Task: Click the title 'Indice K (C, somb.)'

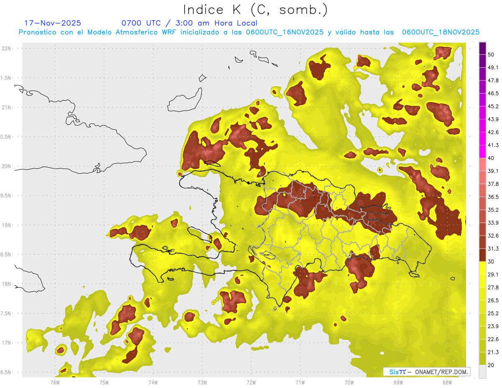Action: tap(256, 10)
